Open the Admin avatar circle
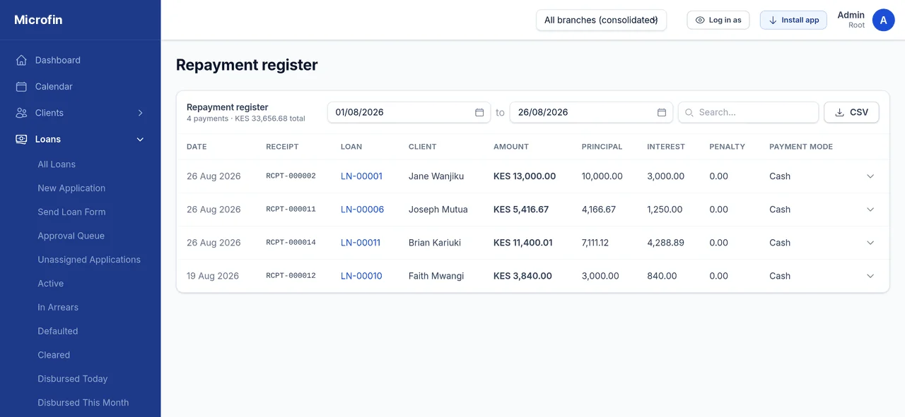The width and height of the screenshot is (905, 417). click(x=883, y=20)
